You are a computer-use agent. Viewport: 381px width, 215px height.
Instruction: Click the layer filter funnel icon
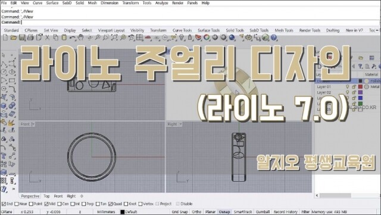361,66
